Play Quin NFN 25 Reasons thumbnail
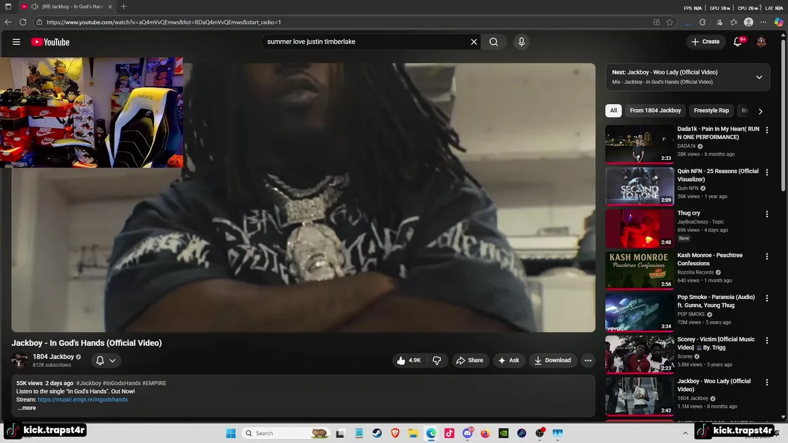788x443 pixels. click(x=640, y=186)
